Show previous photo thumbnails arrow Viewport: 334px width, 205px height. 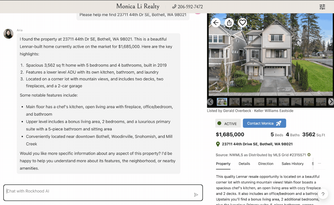point(210,102)
